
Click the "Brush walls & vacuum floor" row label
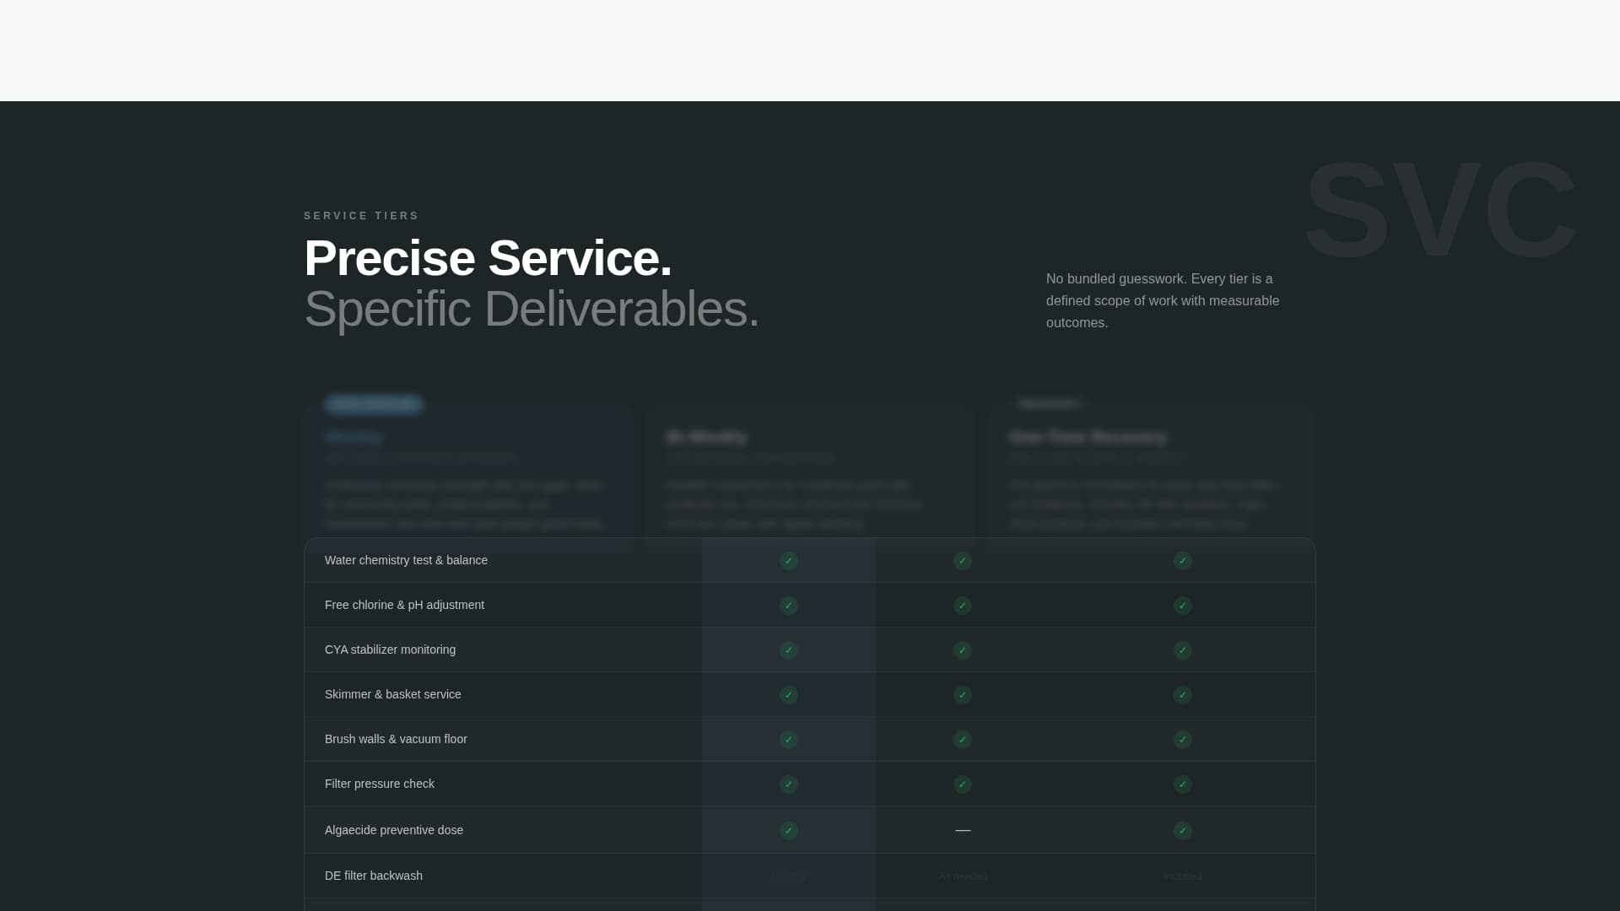tap(396, 739)
